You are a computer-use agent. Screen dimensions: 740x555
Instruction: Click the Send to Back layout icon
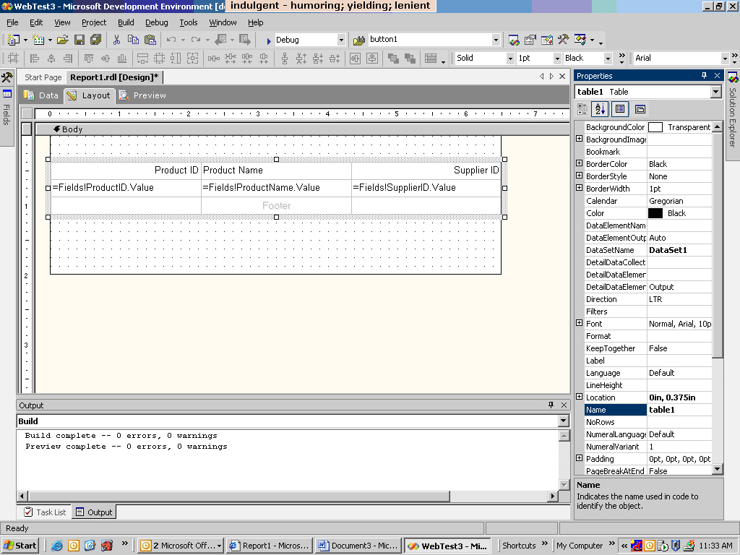point(410,59)
